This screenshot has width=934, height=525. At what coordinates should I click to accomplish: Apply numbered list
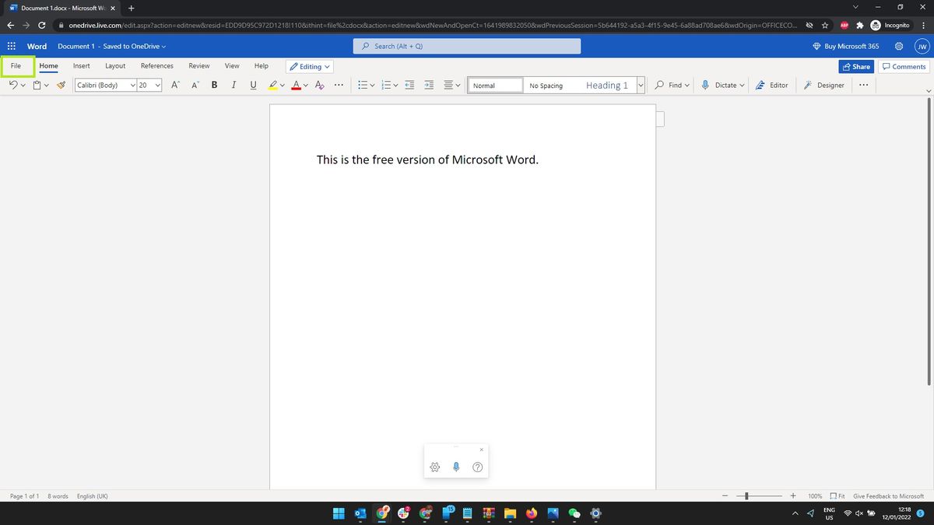tap(386, 86)
